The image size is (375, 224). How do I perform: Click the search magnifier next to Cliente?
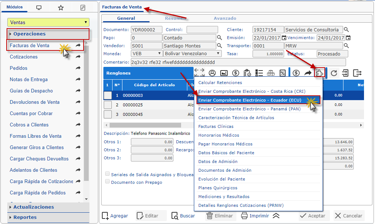[x=346, y=30]
